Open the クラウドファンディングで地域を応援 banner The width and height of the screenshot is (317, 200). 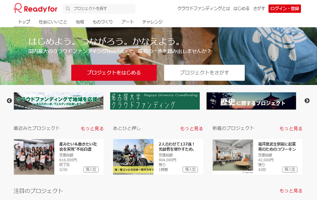click(58, 101)
